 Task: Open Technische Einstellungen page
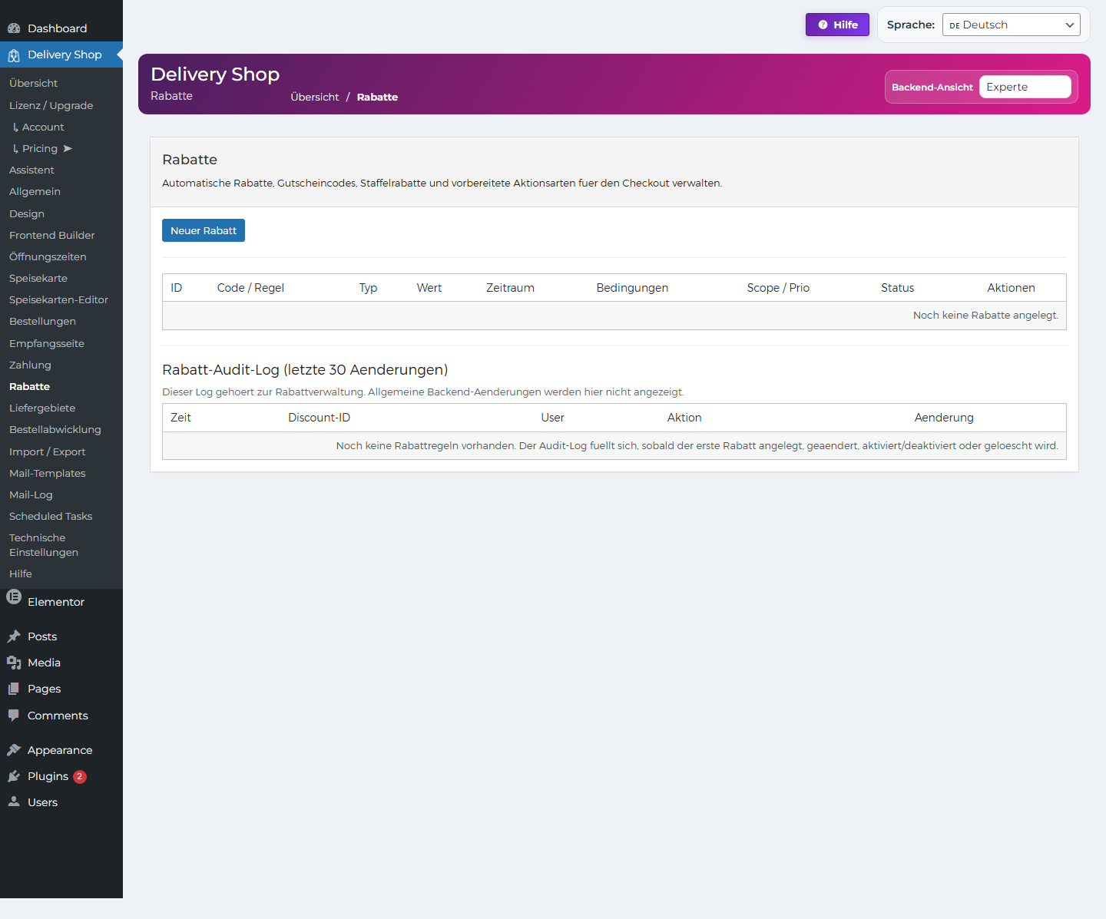coord(44,545)
